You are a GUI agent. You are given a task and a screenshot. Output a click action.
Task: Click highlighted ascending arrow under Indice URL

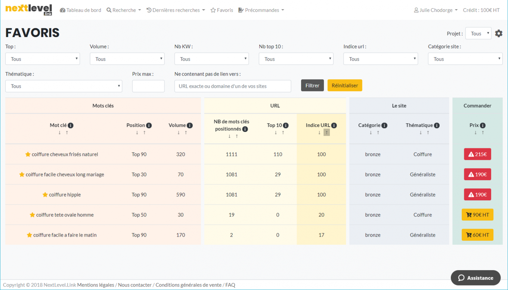coord(326,133)
